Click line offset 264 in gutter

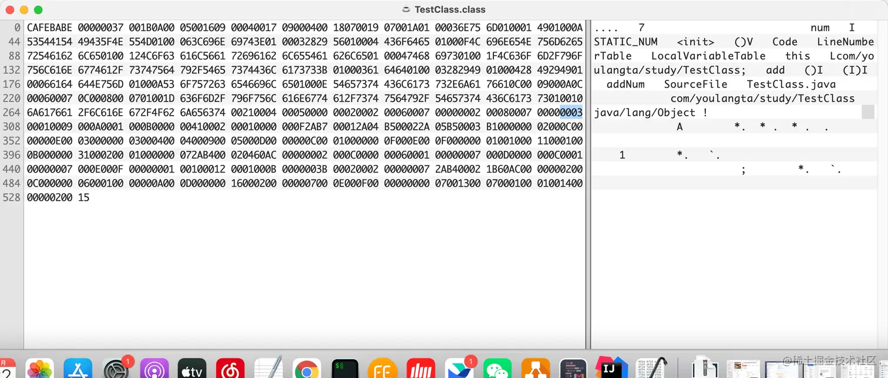tap(12, 112)
